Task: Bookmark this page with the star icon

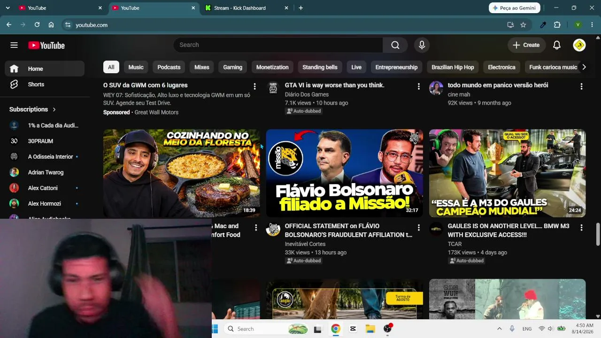Action: point(523,25)
